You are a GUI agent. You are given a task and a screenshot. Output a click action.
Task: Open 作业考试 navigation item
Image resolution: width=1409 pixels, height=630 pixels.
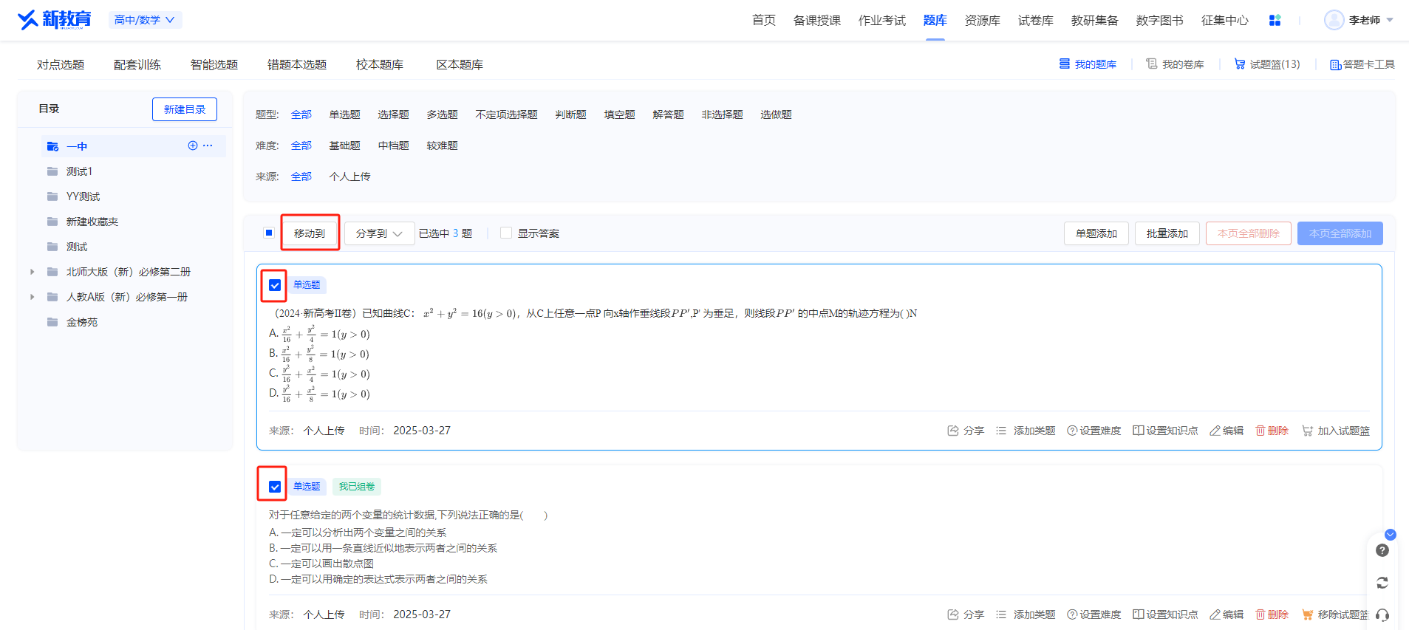coord(881,20)
